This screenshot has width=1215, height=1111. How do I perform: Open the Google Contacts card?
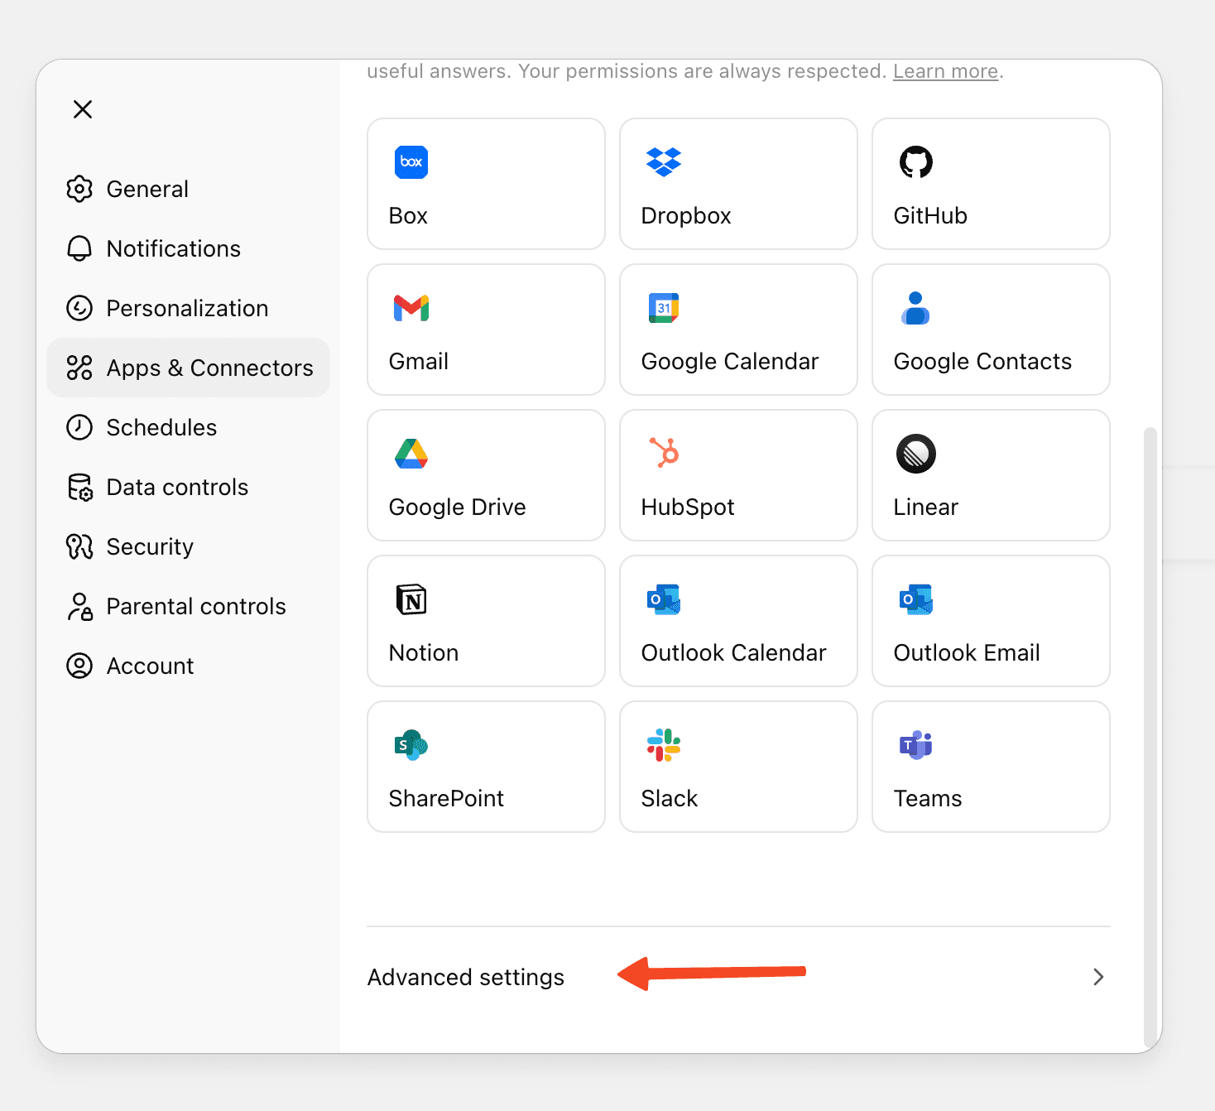click(991, 329)
